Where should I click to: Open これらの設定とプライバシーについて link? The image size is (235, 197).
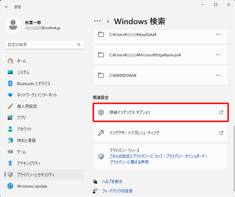click(x=136, y=156)
